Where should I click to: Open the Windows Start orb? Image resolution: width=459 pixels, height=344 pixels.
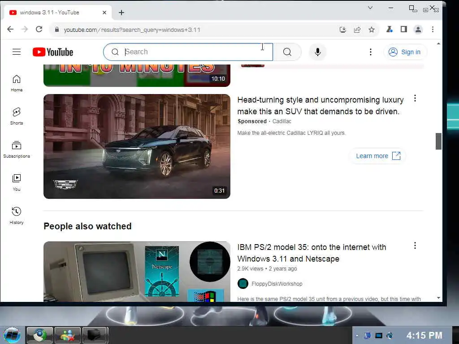click(12, 335)
